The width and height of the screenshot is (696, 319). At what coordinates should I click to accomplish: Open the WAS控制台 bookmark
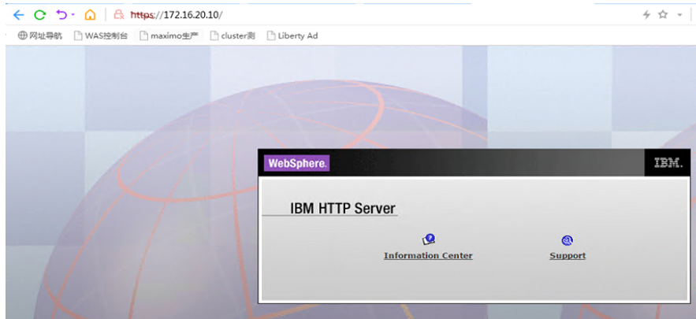coord(101,36)
